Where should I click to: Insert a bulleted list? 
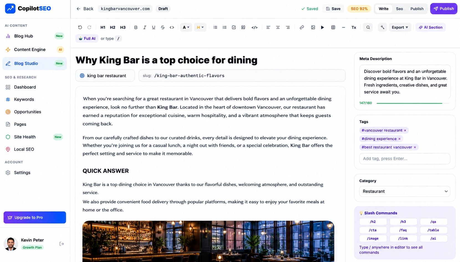[x=215, y=27]
